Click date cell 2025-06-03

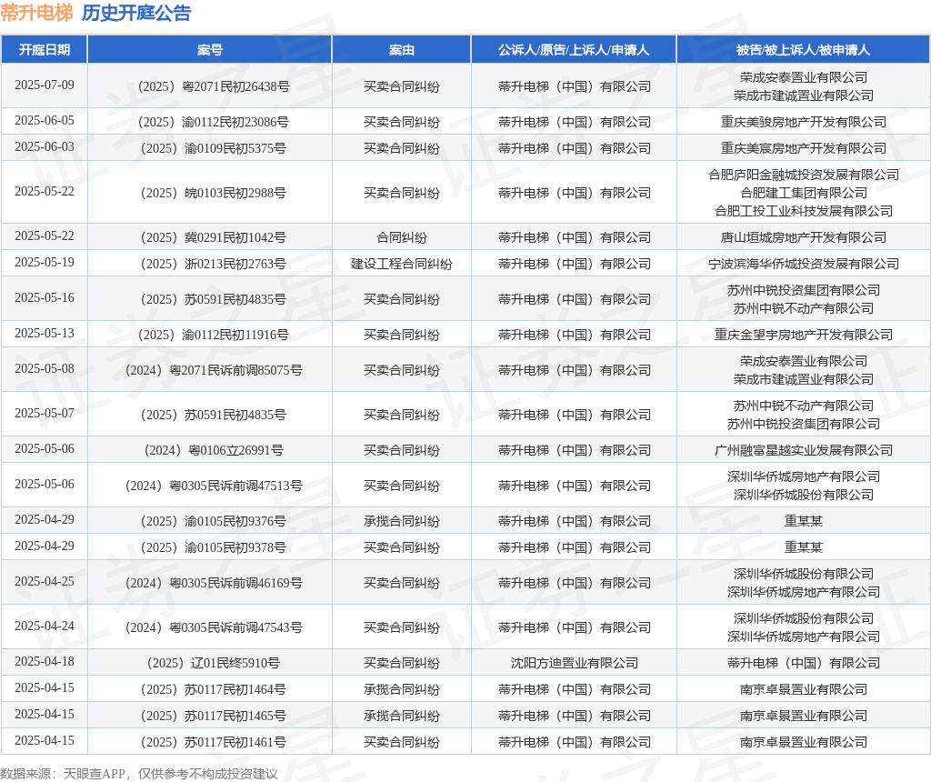click(x=45, y=146)
